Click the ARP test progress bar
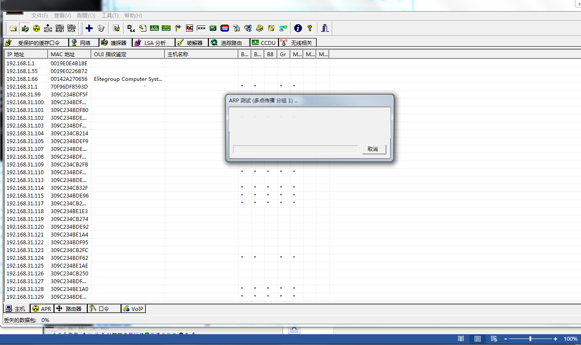Viewport: 581px width, 345px height. point(295,149)
